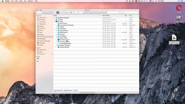Expand the Codecs folder

click(56, 27)
